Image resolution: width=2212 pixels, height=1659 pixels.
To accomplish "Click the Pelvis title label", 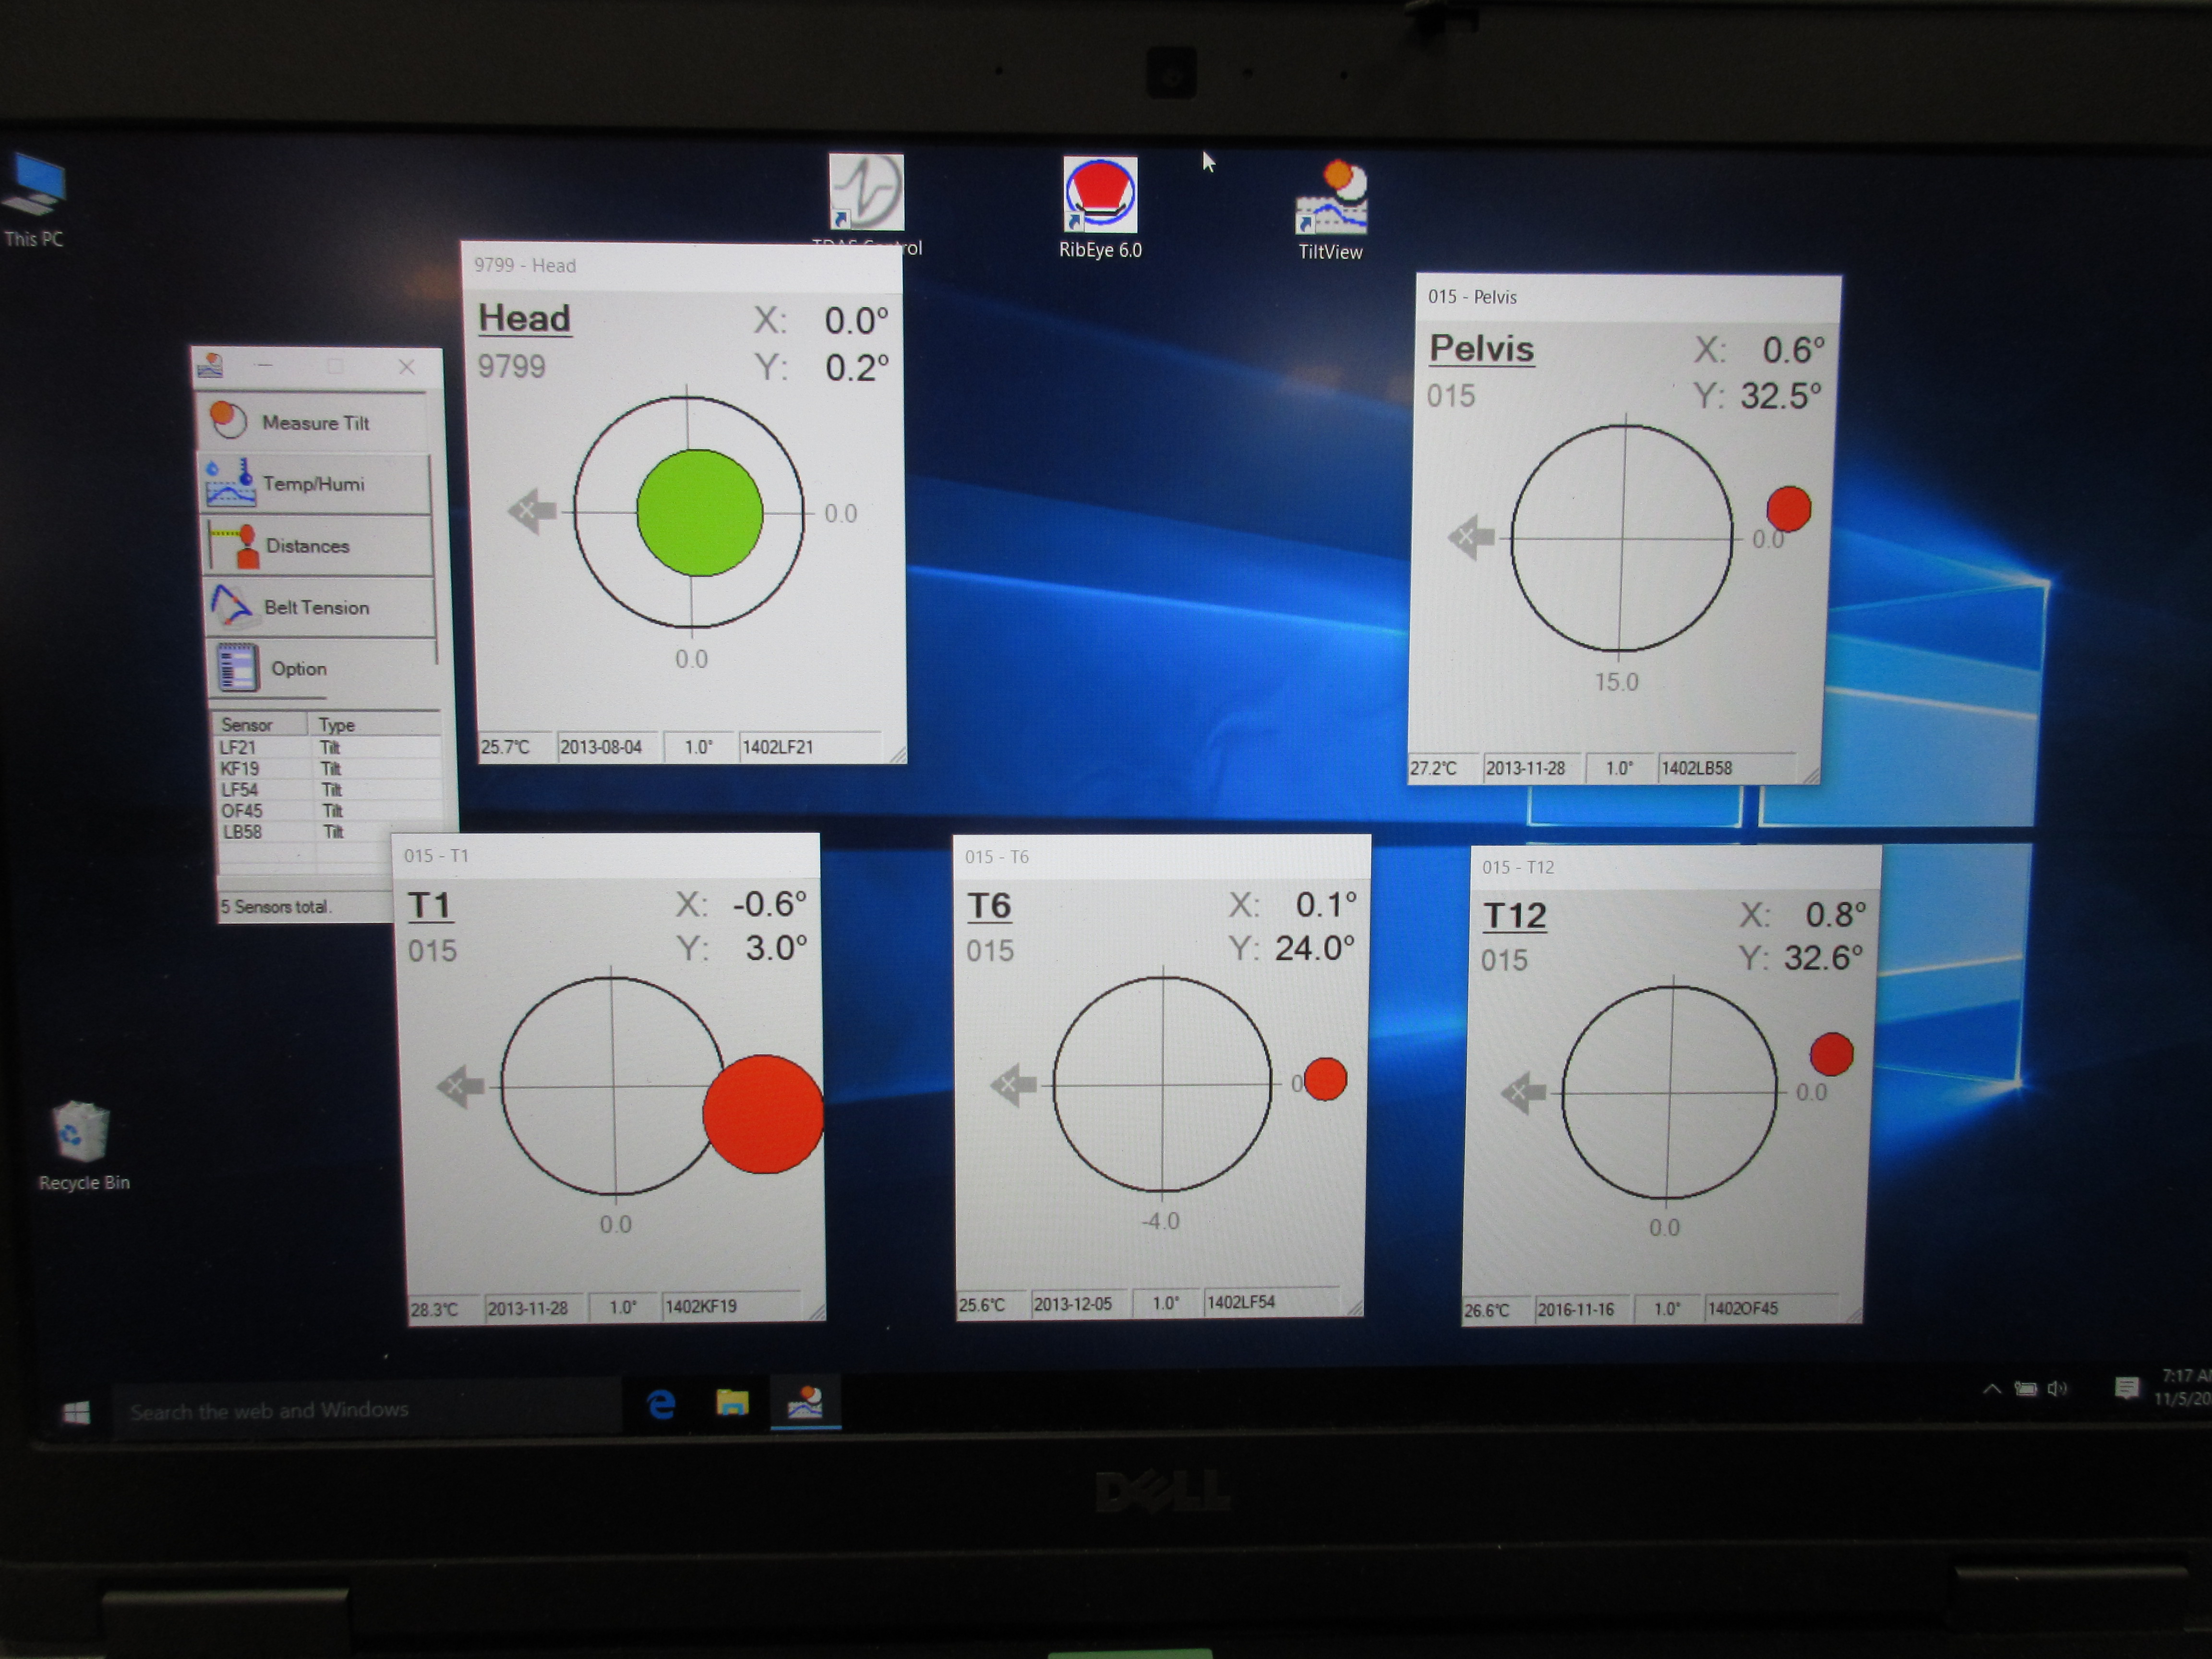I will coord(1481,348).
